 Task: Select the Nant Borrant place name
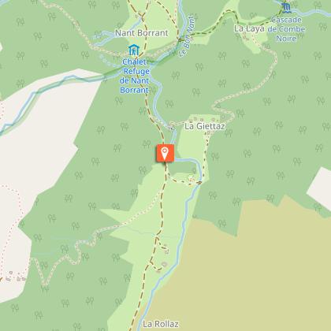point(142,33)
